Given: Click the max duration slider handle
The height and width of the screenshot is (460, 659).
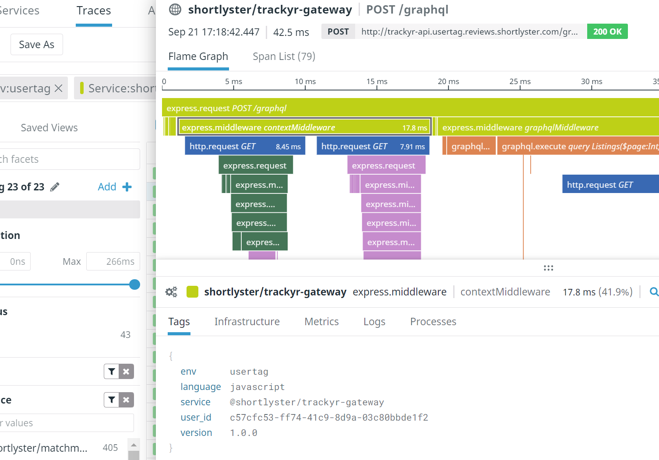Looking at the screenshot, I should click(134, 284).
